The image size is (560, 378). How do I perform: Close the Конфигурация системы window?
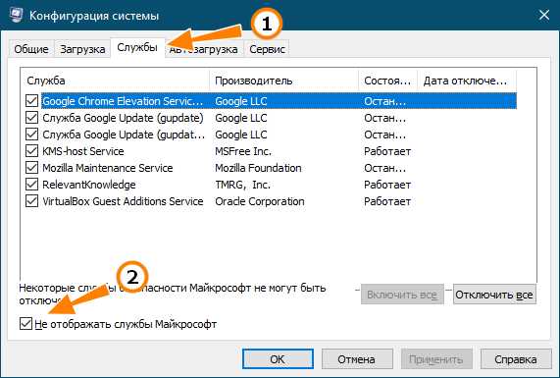tap(544, 15)
